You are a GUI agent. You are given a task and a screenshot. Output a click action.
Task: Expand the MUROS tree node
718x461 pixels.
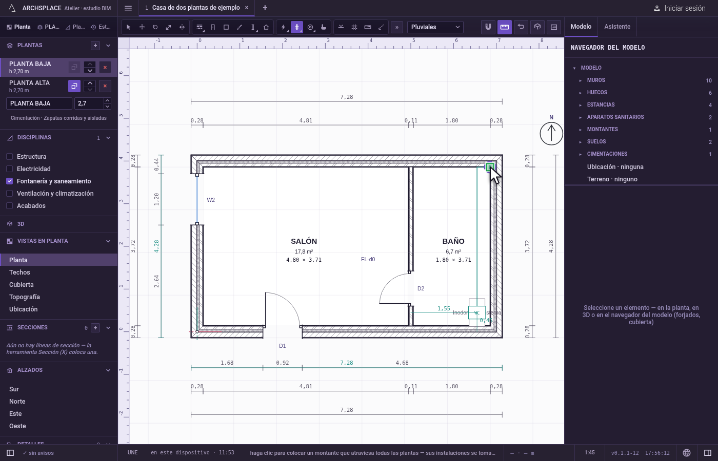tap(581, 80)
